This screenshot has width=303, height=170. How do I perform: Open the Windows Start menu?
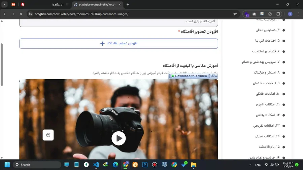(7, 165)
